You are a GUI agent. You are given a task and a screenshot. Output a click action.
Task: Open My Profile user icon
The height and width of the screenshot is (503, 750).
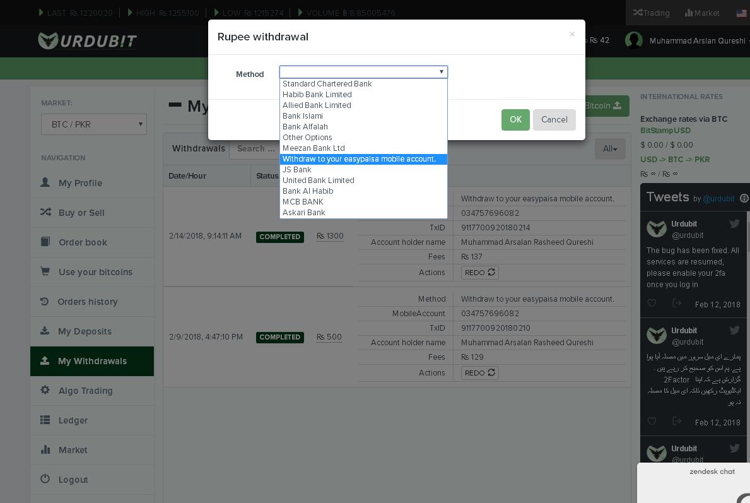pos(45,182)
